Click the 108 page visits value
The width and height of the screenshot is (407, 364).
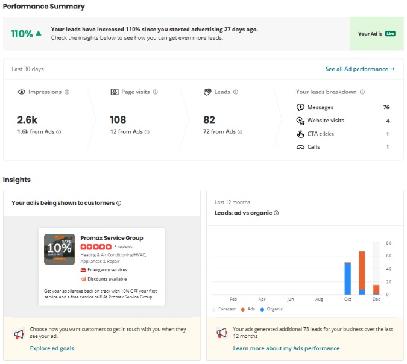point(118,119)
